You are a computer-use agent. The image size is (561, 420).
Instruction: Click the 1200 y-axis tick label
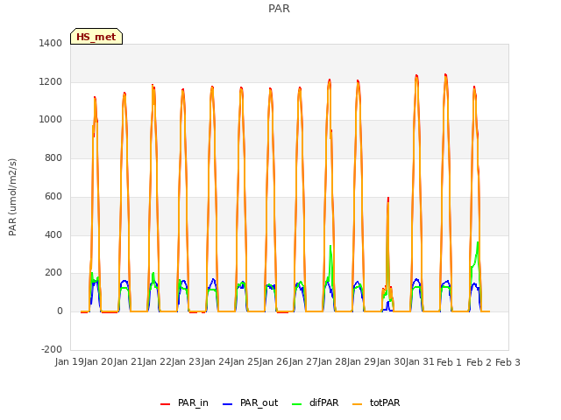(x=51, y=81)
